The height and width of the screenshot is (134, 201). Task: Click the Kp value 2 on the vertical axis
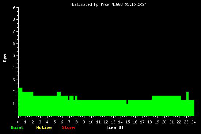[14, 92]
